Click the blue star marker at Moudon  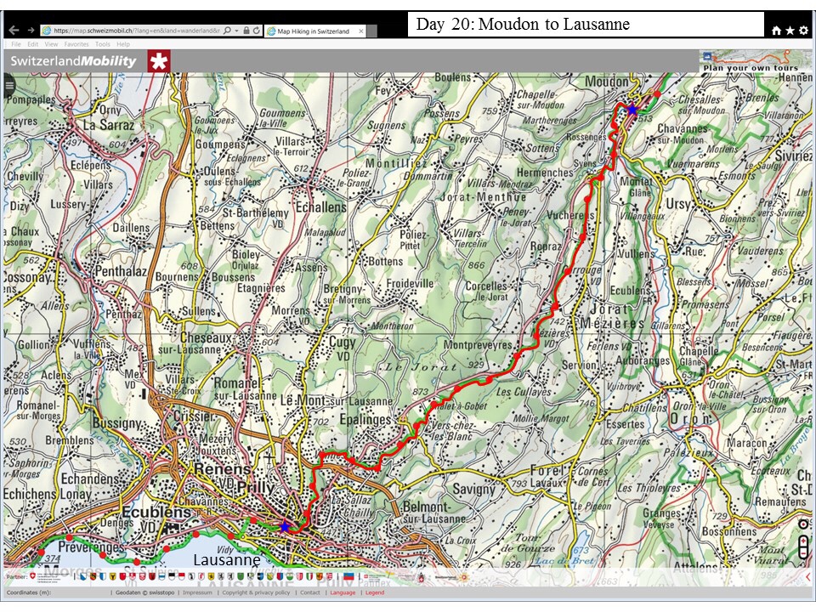pos(632,109)
